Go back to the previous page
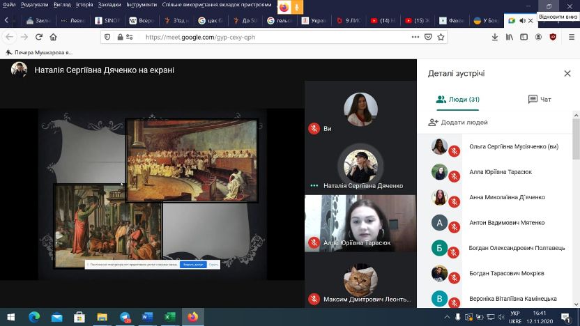Image resolution: width=580 pixels, height=326 pixels. pyautogui.click(x=9, y=37)
